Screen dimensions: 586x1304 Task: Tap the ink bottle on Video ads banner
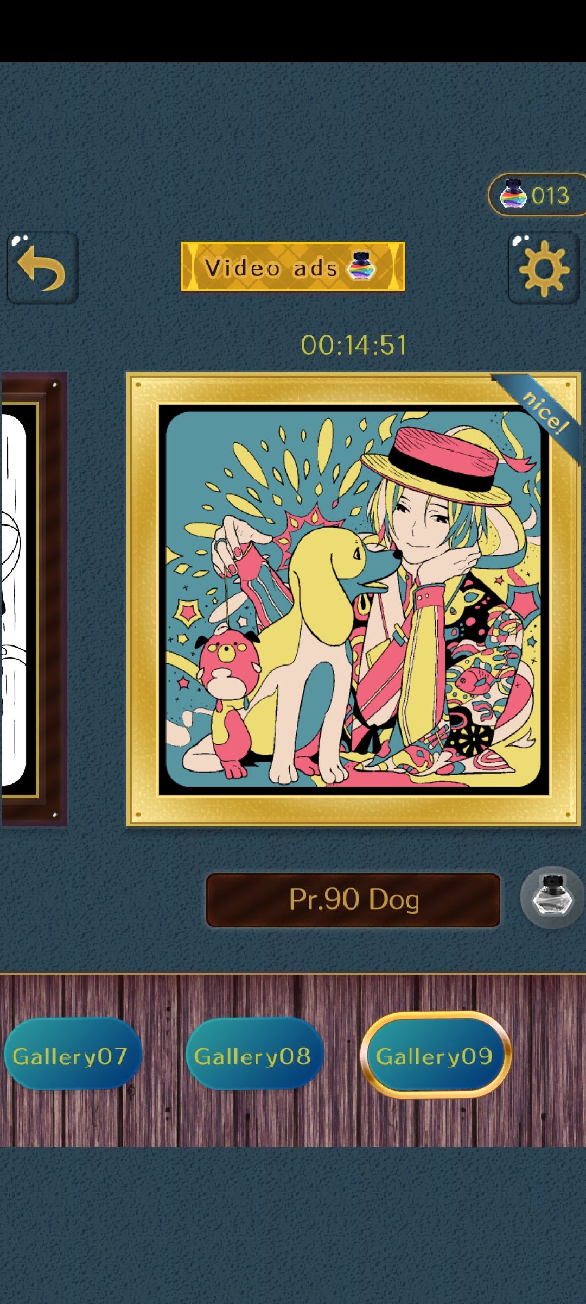[x=360, y=266]
